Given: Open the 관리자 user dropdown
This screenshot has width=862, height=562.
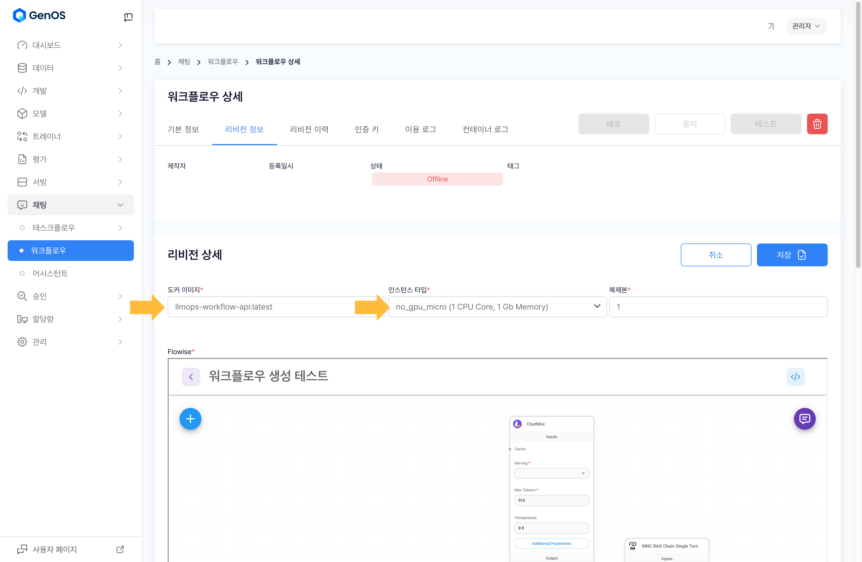Looking at the screenshot, I should [x=806, y=26].
